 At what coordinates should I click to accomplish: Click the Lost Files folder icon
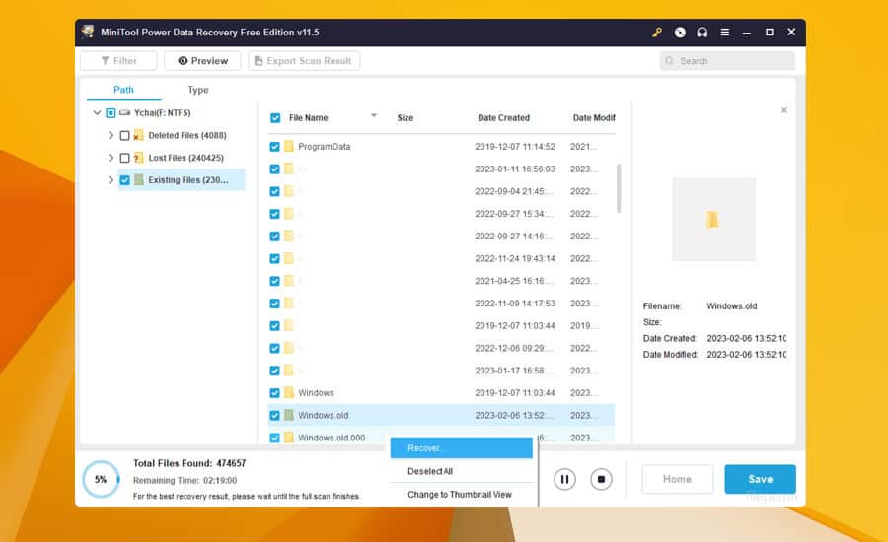pyautogui.click(x=138, y=158)
